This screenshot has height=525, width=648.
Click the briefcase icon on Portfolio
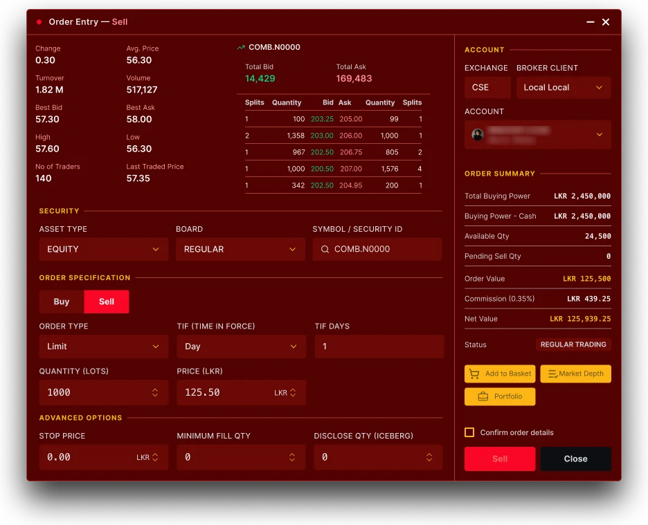pyautogui.click(x=483, y=396)
